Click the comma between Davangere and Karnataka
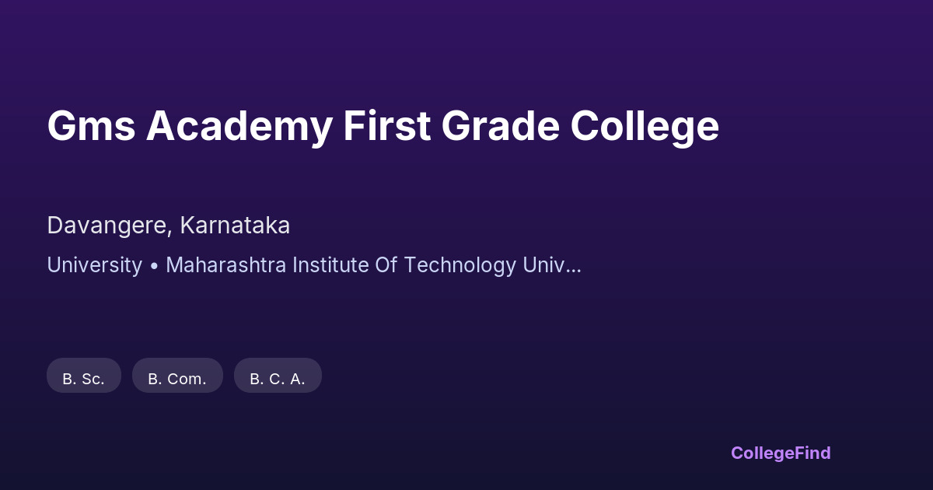 (172, 232)
